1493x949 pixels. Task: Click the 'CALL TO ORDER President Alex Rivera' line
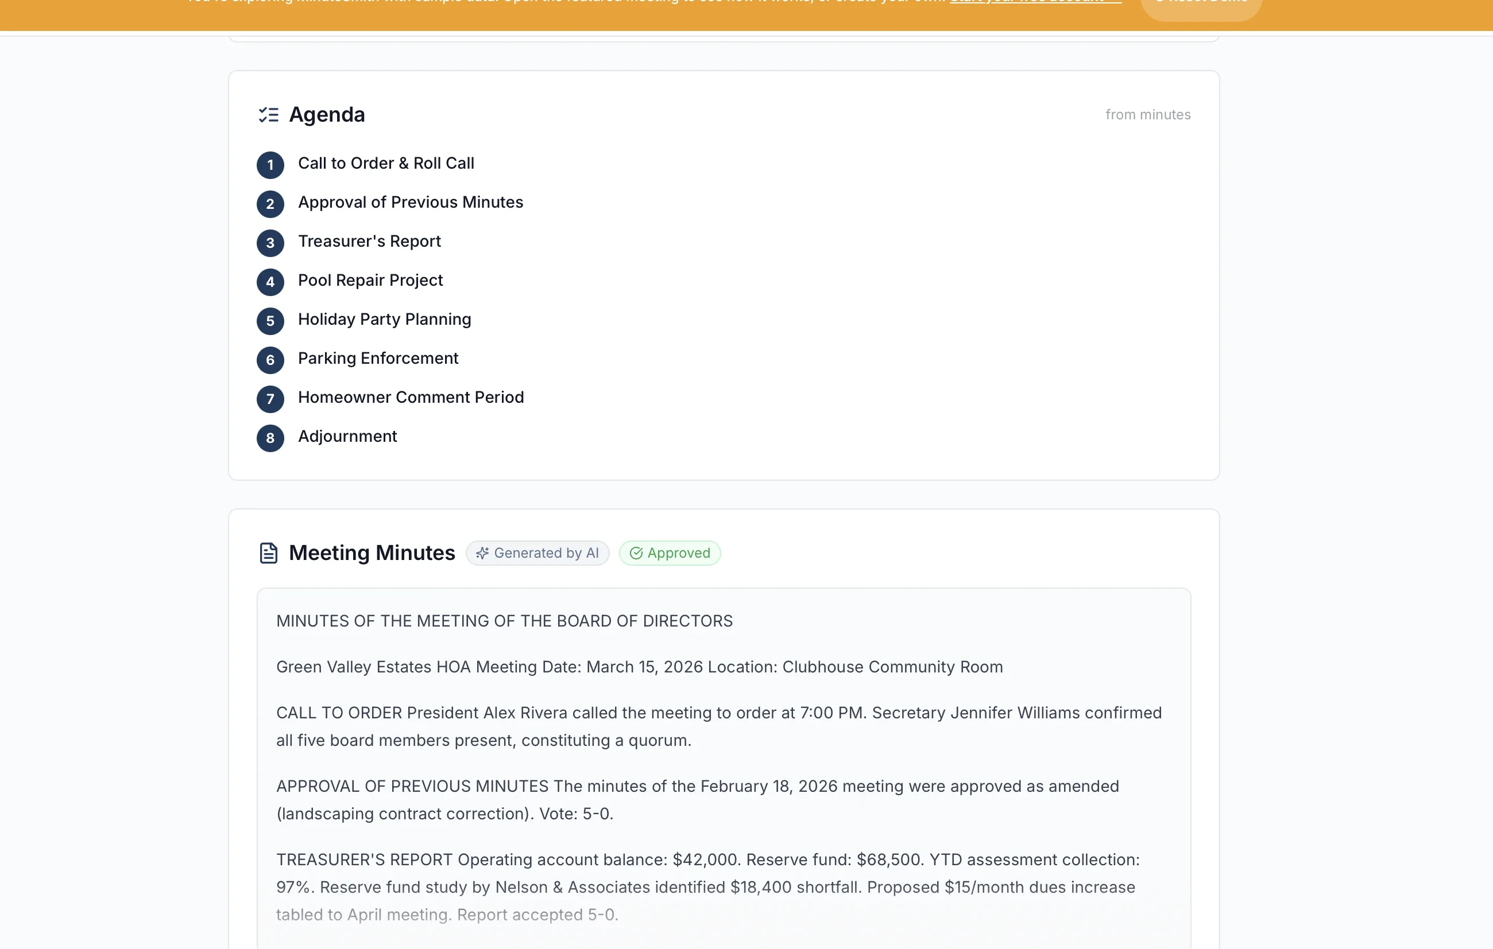coord(718,713)
